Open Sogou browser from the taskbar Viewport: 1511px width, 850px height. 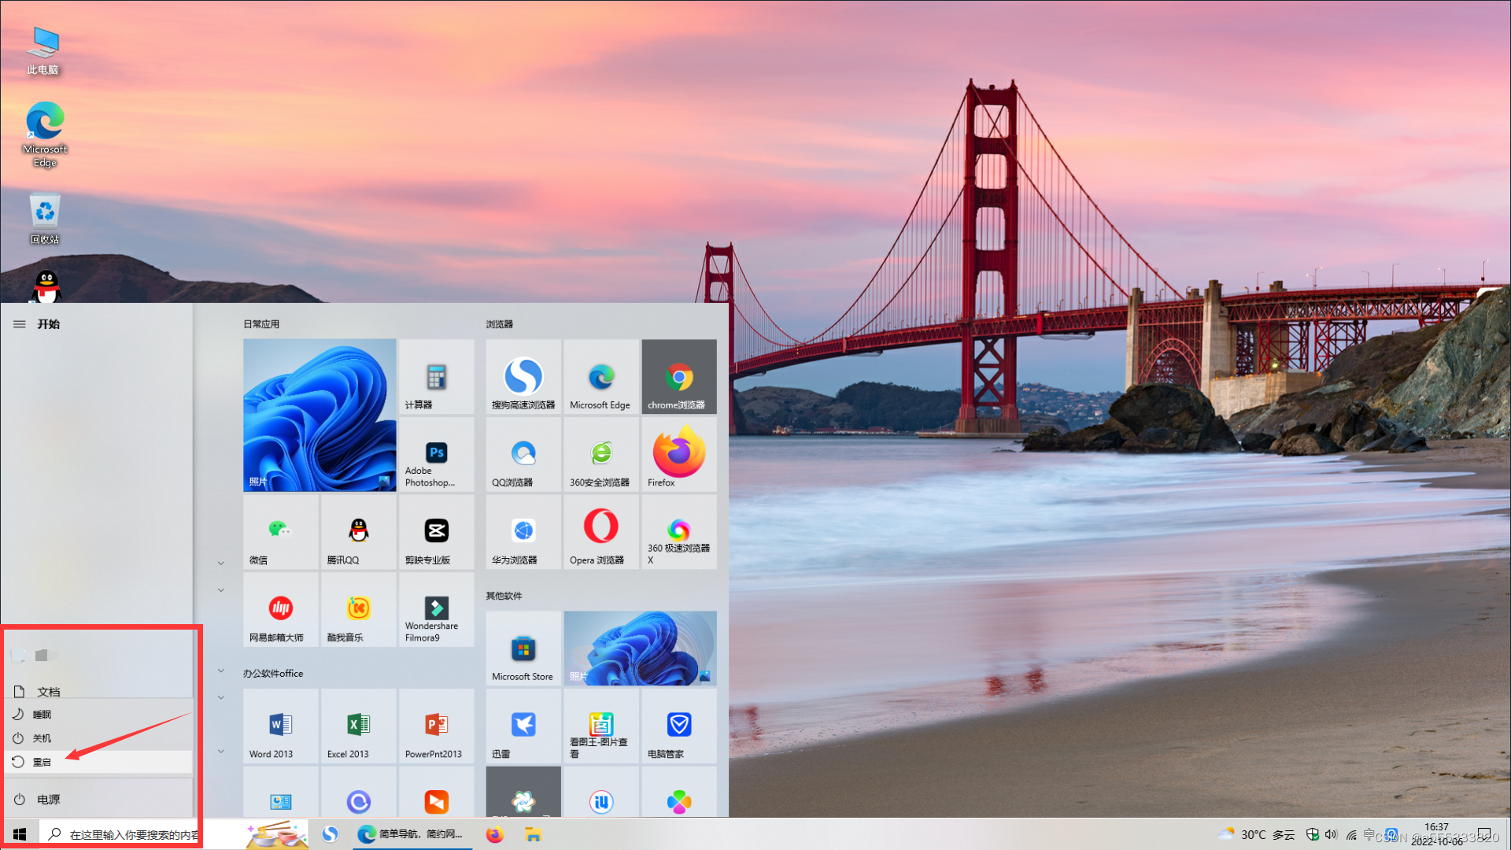point(331,834)
